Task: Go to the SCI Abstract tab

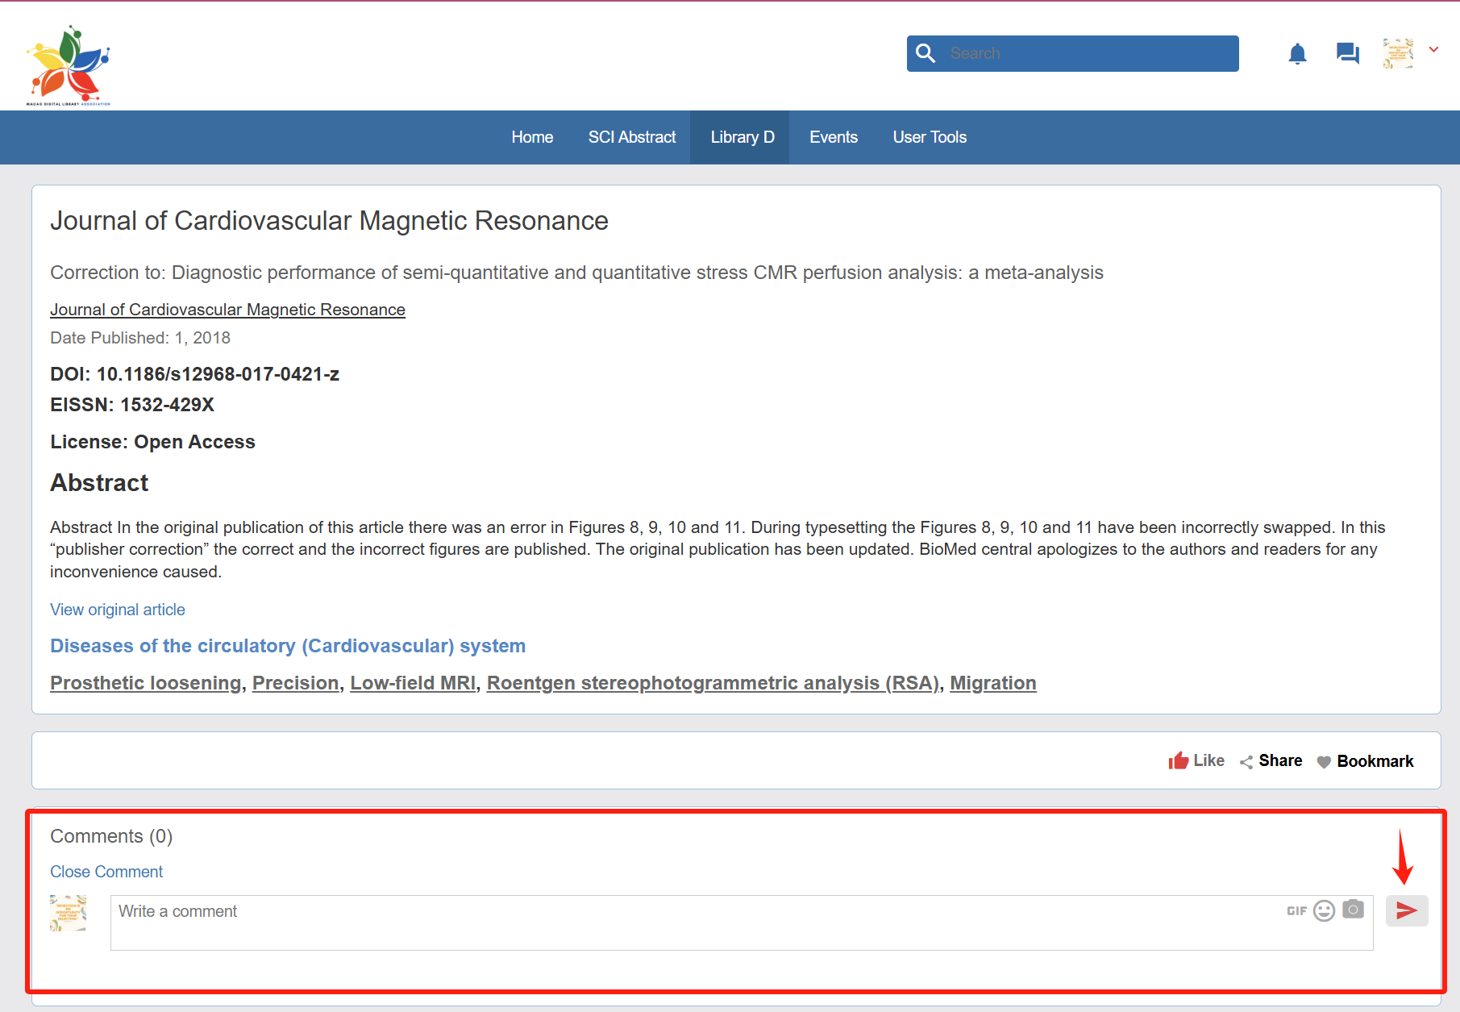Action: point(631,137)
